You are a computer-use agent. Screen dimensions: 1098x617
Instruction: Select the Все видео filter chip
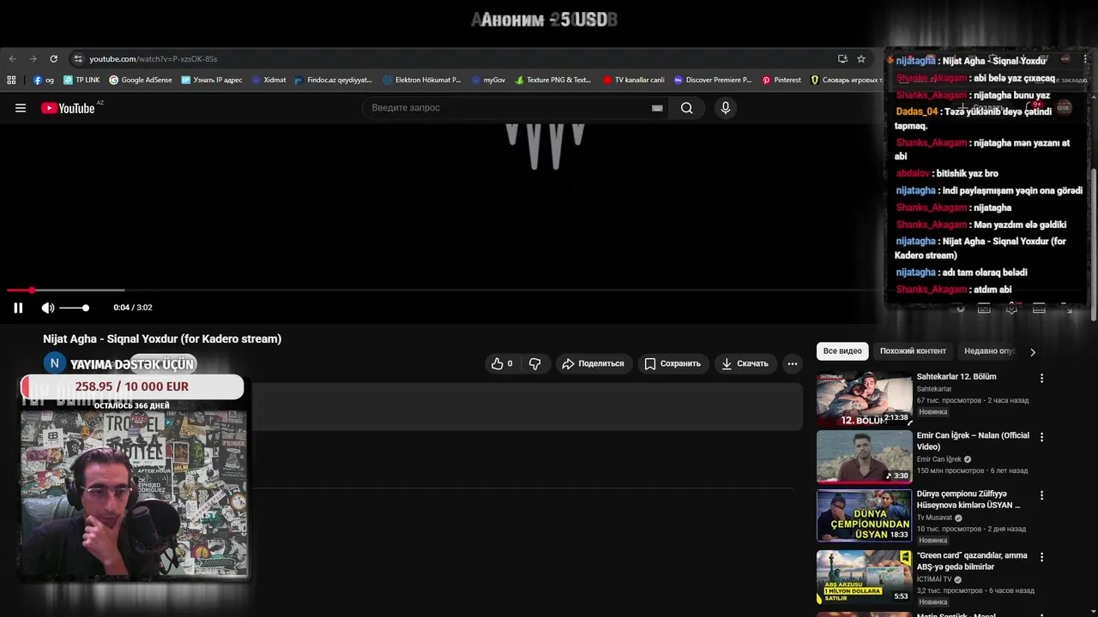point(842,350)
